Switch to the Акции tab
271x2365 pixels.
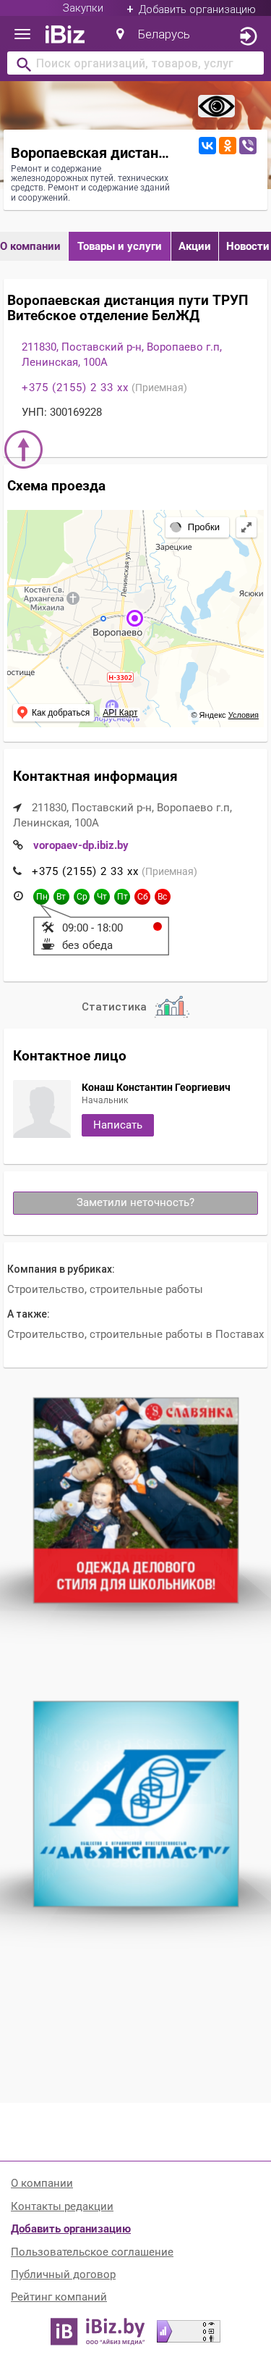[x=194, y=246]
